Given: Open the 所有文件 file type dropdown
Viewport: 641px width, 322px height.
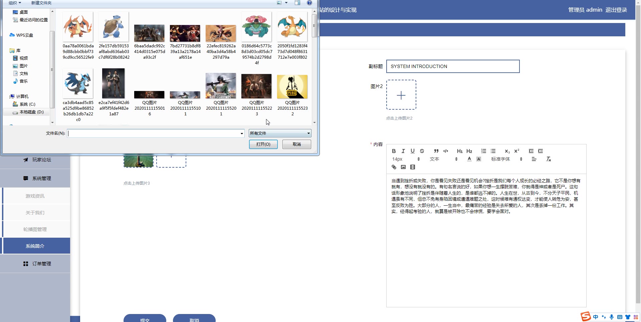Looking at the screenshot, I should pyautogui.click(x=280, y=133).
